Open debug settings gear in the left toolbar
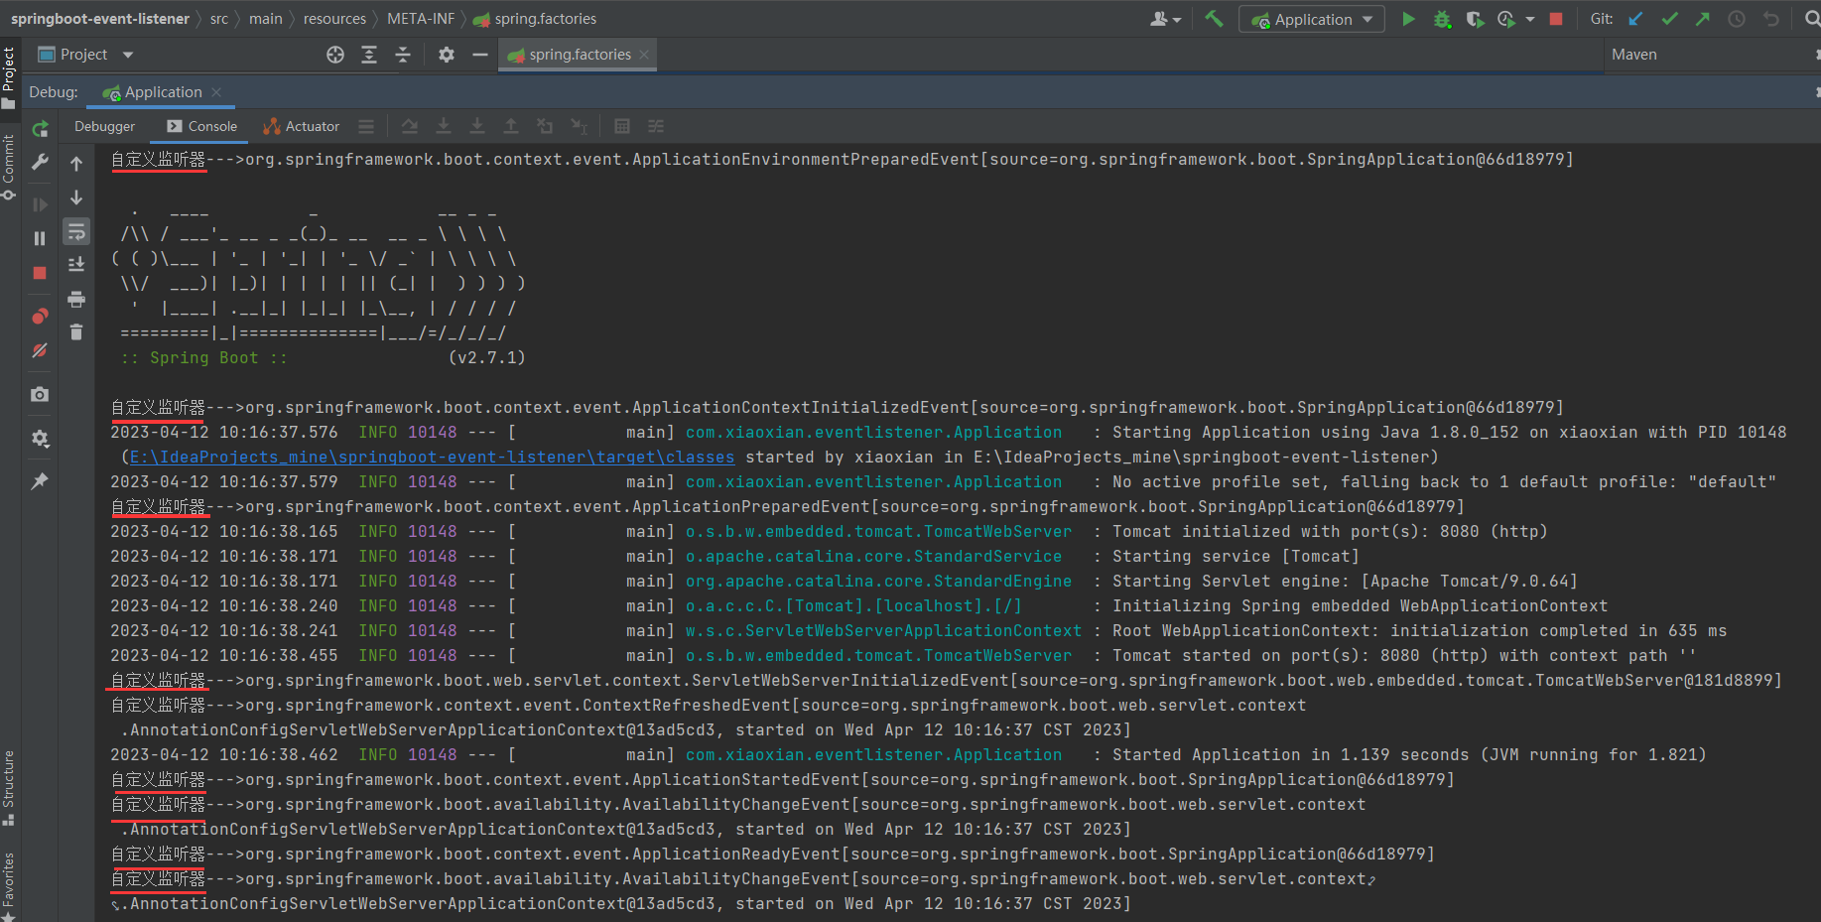The width and height of the screenshot is (1821, 922). (x=40, y=438)
